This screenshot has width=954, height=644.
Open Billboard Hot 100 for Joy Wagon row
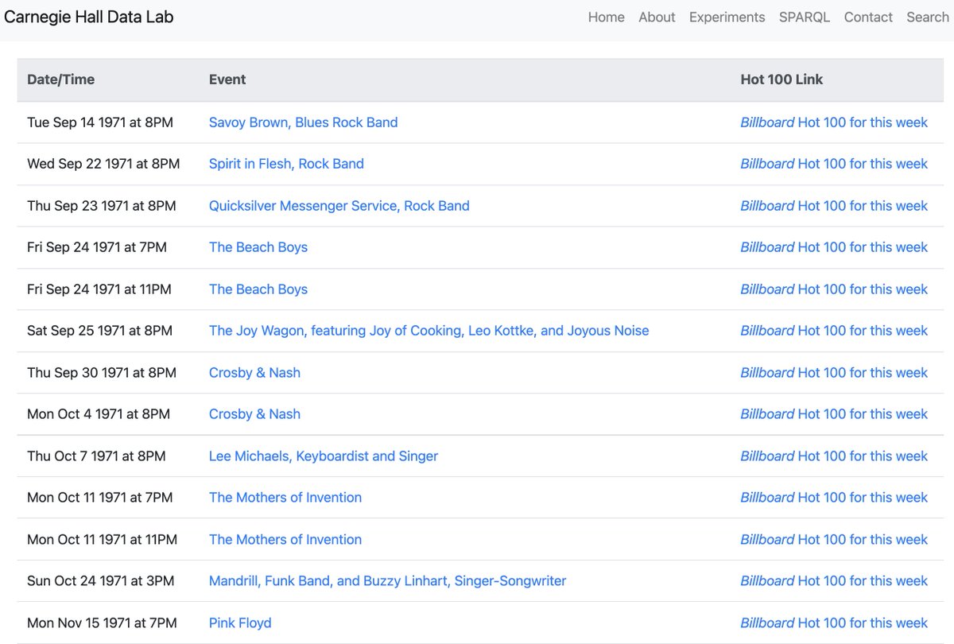point(834,331)
